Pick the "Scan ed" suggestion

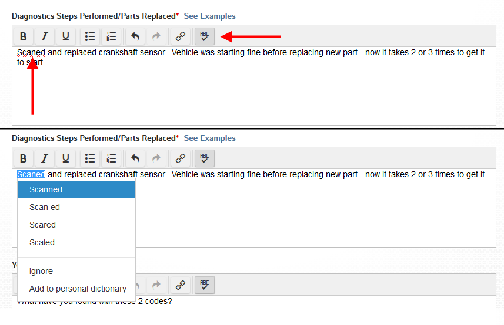pos(45,207)
